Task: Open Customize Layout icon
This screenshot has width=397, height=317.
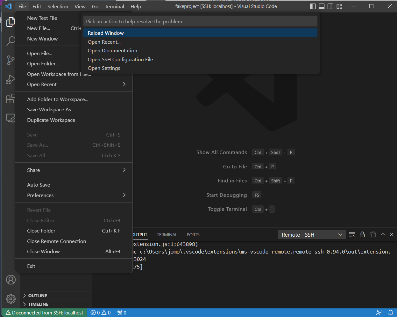Action: 339,6
